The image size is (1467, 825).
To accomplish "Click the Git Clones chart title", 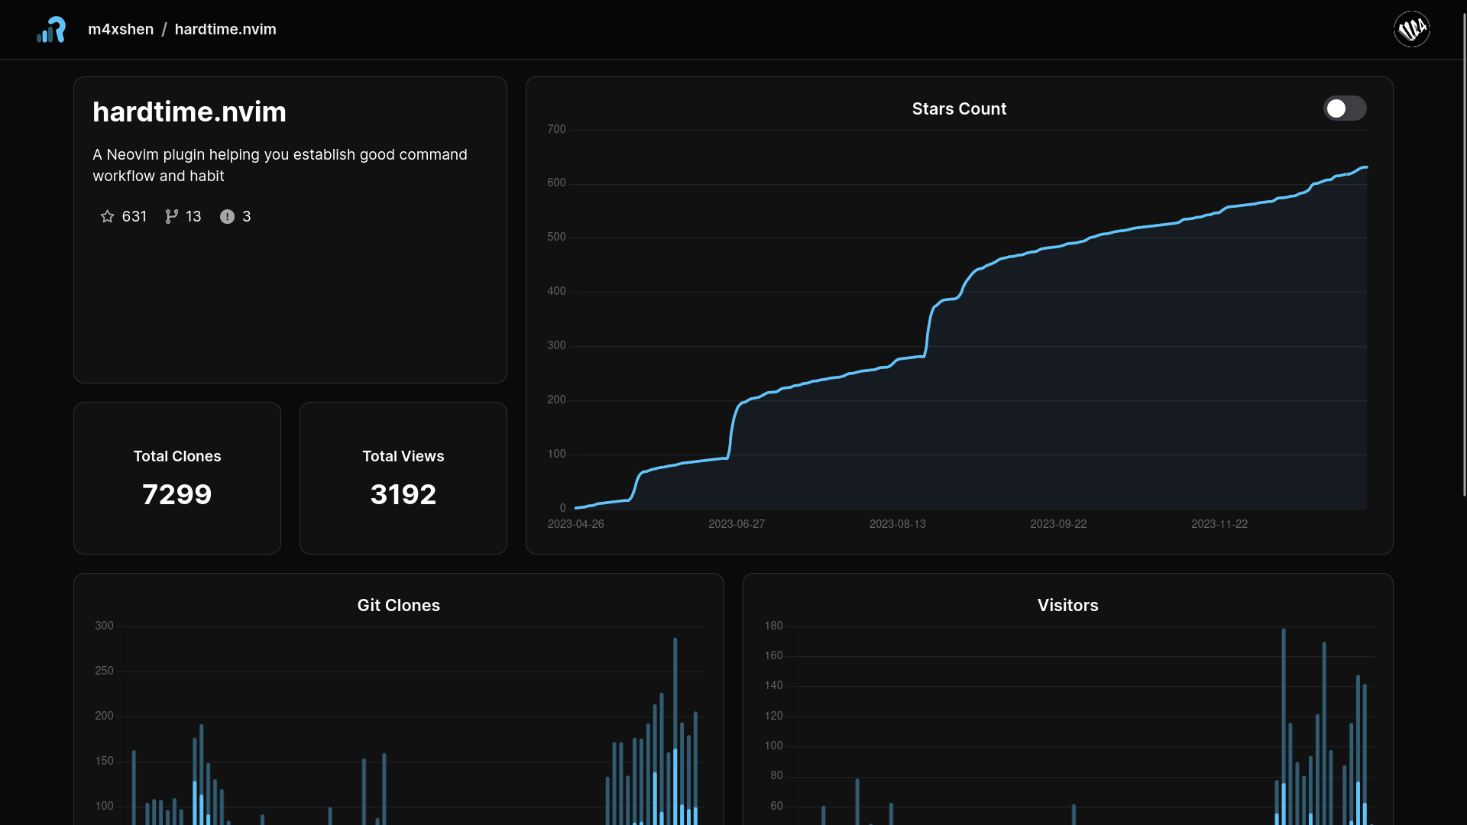I will [x=399, y=606].
